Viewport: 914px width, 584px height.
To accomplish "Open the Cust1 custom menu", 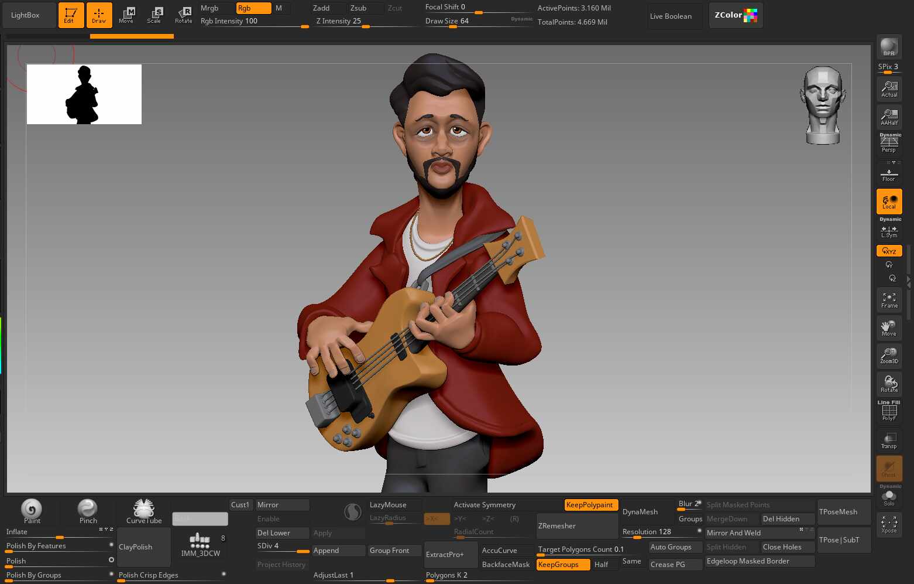I will [x=240, y=505].
